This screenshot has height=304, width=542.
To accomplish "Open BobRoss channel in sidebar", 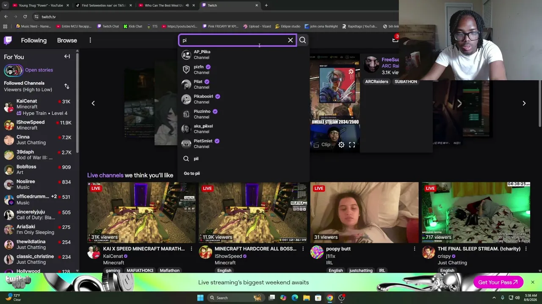I will coord(38,169).
